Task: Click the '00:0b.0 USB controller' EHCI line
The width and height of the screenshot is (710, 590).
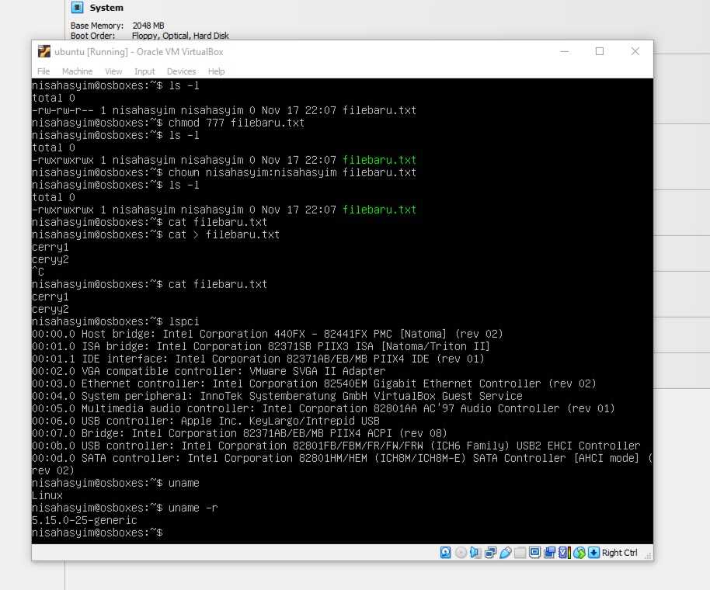Action: tap(336, 446)
